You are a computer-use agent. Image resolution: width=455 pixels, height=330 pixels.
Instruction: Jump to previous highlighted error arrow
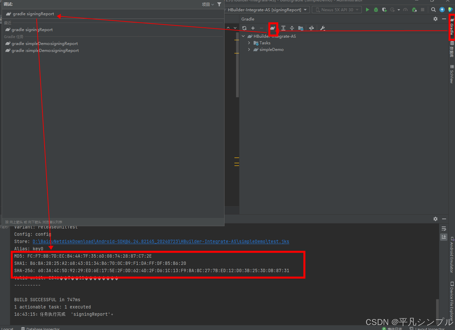pos(228,28)
